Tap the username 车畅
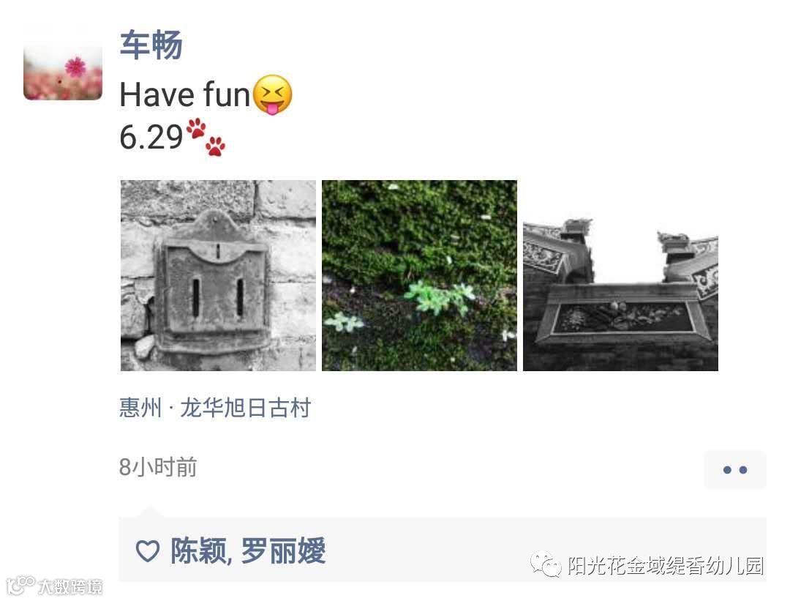The width and height of the screenshot is (790, 601). pos(151,45)
